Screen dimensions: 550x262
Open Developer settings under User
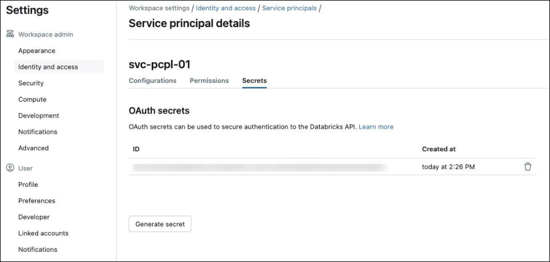(34, 217)
